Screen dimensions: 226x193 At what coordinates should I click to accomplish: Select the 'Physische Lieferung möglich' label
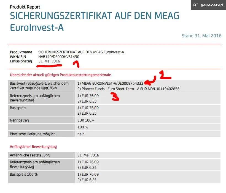[x=33, y=134]
